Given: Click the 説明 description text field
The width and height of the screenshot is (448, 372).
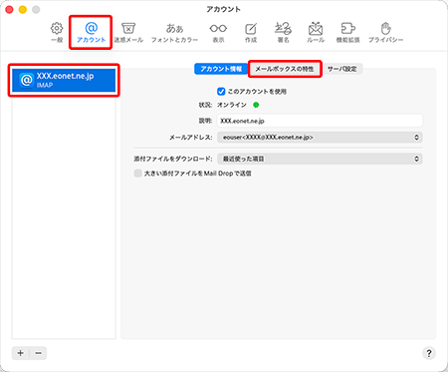Looking at the screenshot, I should point(320,121).
